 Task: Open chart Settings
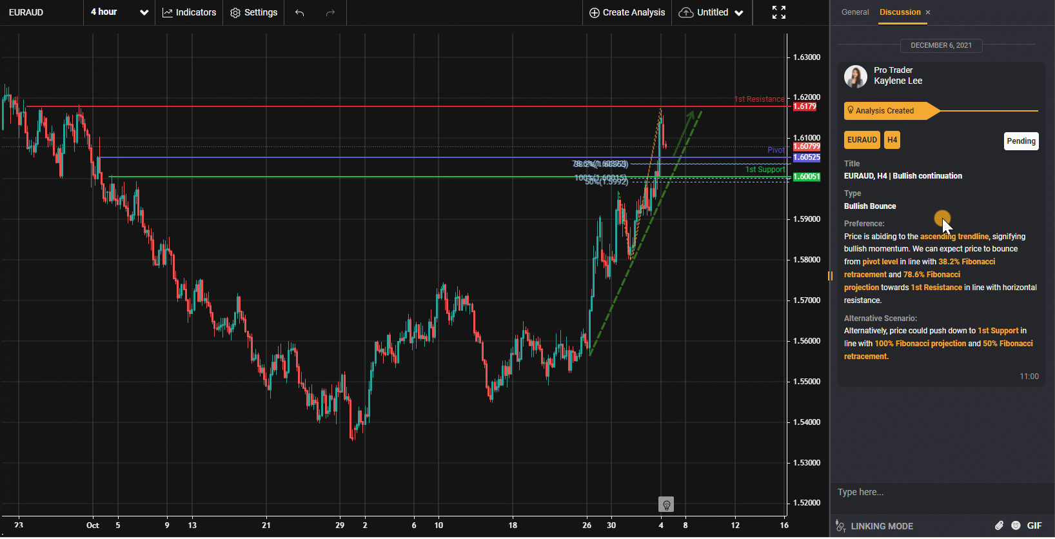254,12
